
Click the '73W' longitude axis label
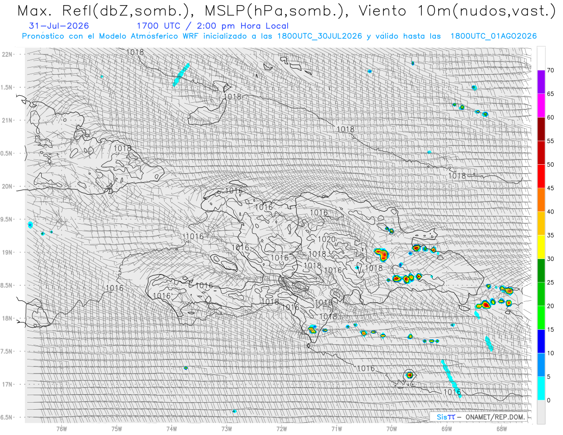point(227,428)
